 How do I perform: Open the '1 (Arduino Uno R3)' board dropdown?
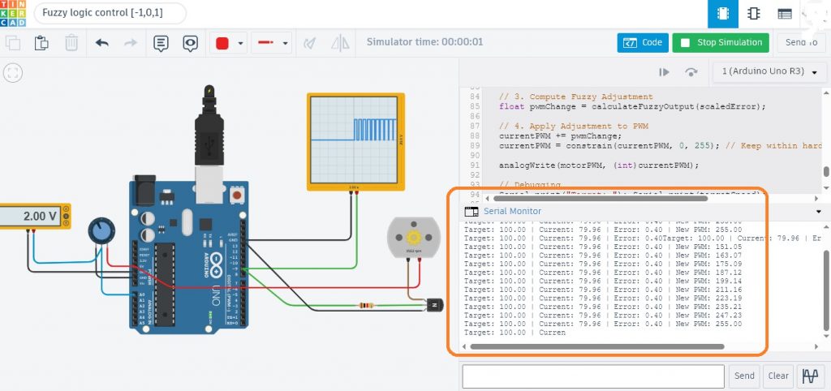click(x=769, y=71)
